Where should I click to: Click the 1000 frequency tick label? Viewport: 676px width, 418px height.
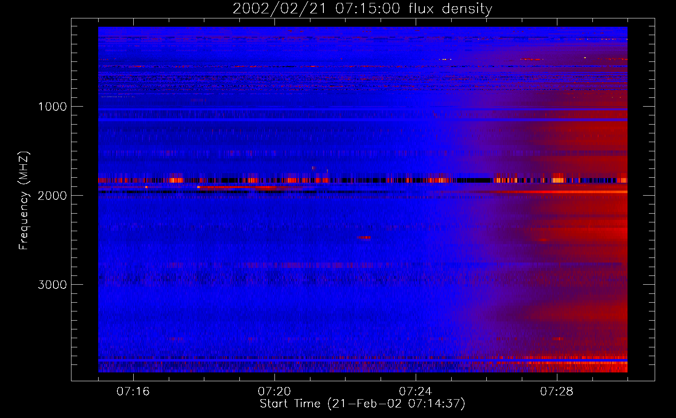(53, 107)
